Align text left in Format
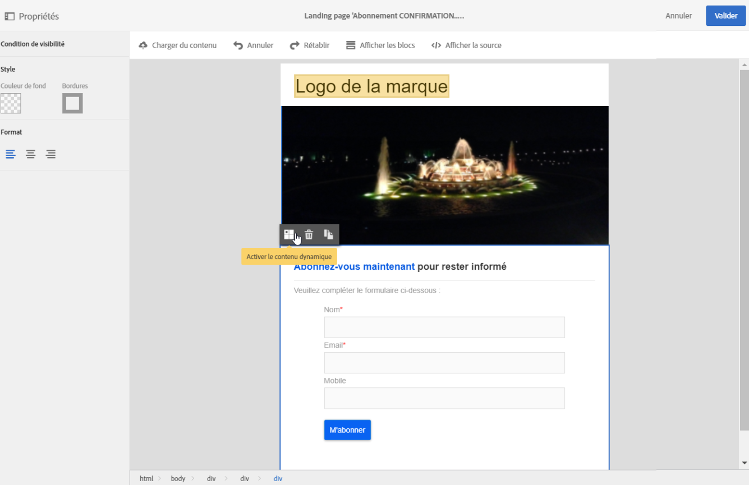749x485 pixels. coord(11,154)
